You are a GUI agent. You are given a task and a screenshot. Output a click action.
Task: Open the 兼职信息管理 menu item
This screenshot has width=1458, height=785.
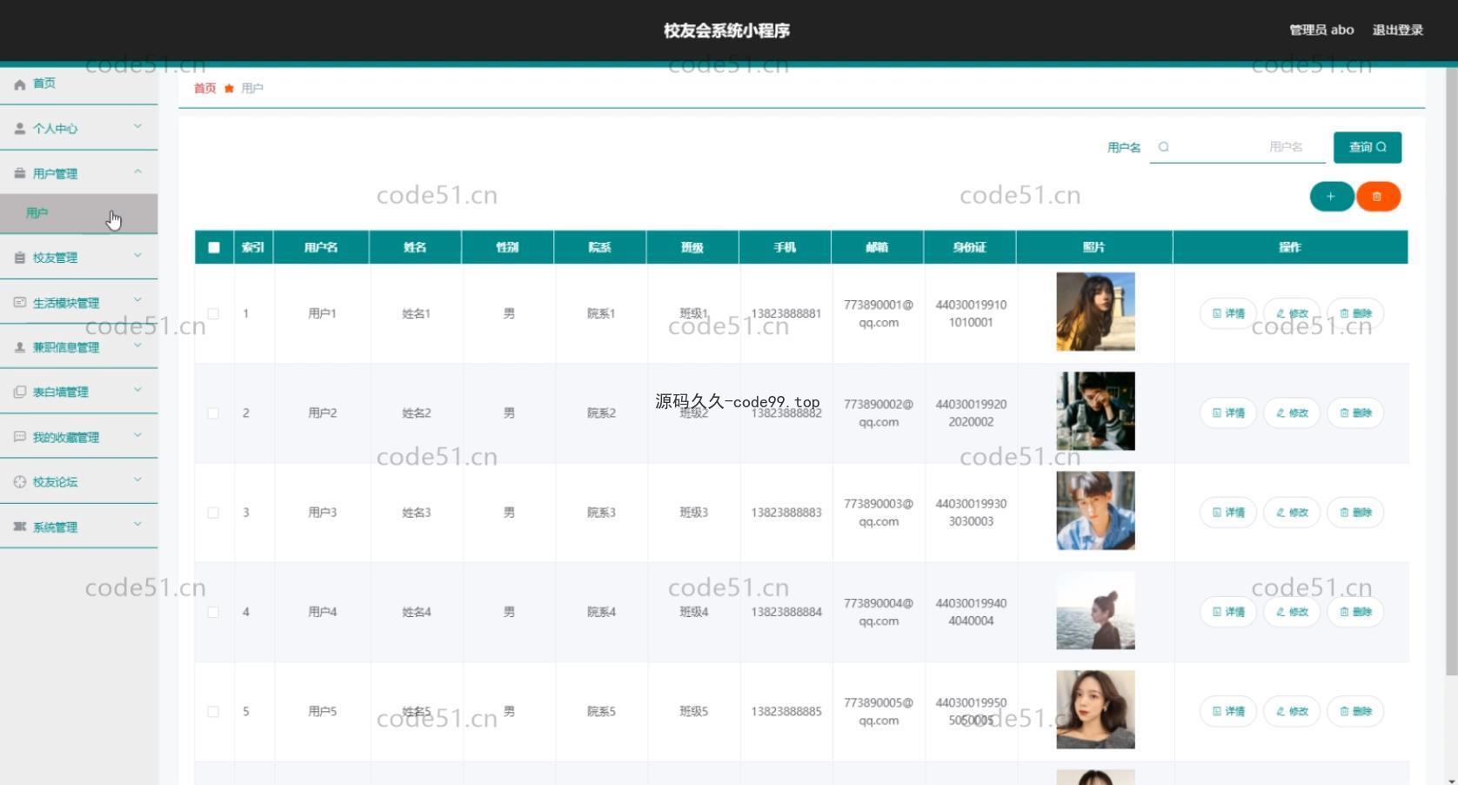78,346
